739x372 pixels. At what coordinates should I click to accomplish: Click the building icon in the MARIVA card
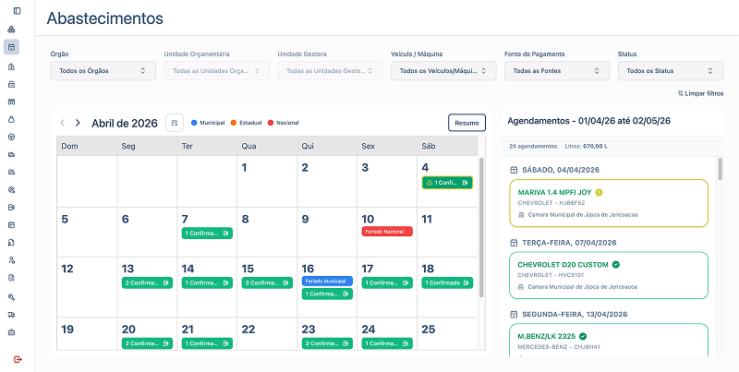(x=521, y=215)
